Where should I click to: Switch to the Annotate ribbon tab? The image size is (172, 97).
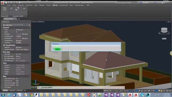[x=21, y=5]
